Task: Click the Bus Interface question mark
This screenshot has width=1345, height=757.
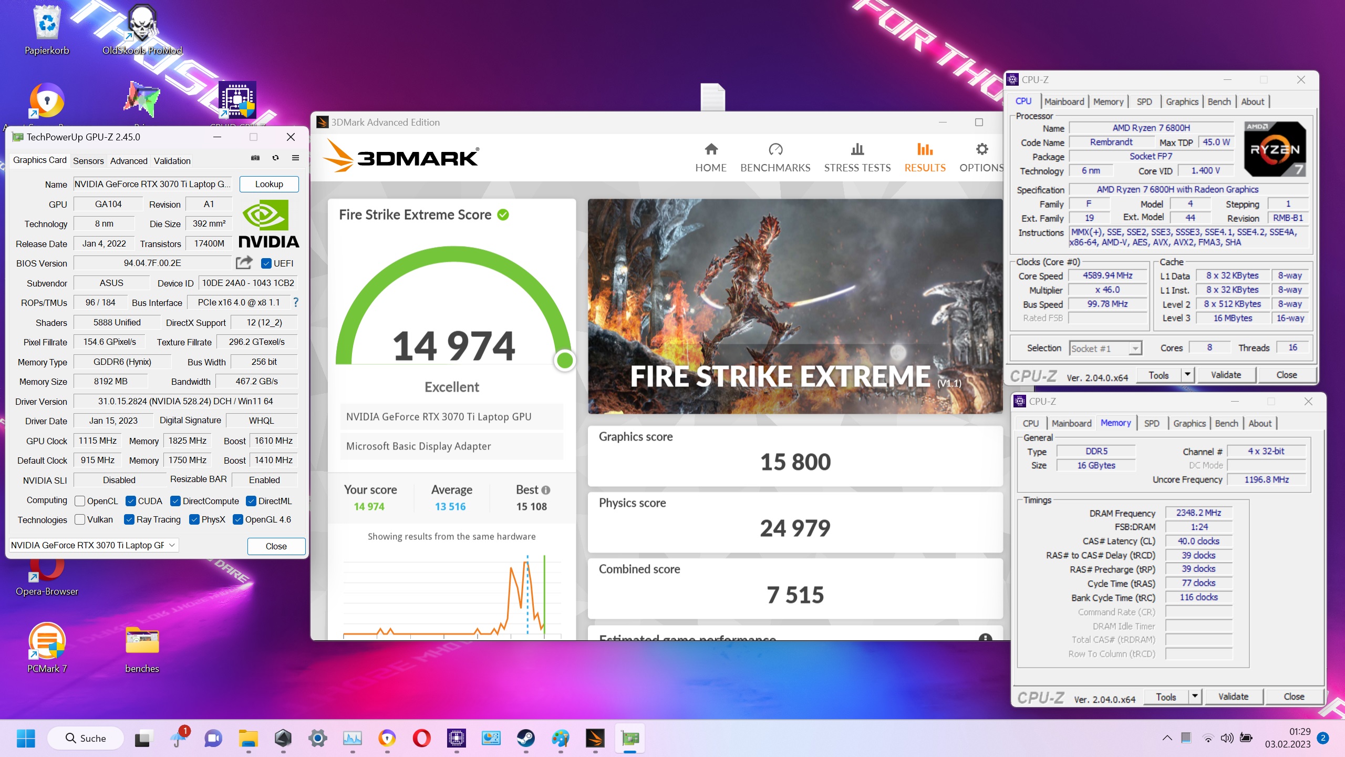Action: coord(296,302)
